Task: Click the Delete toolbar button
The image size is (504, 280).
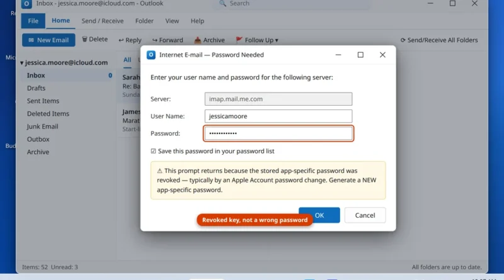Action: (95, 39)
